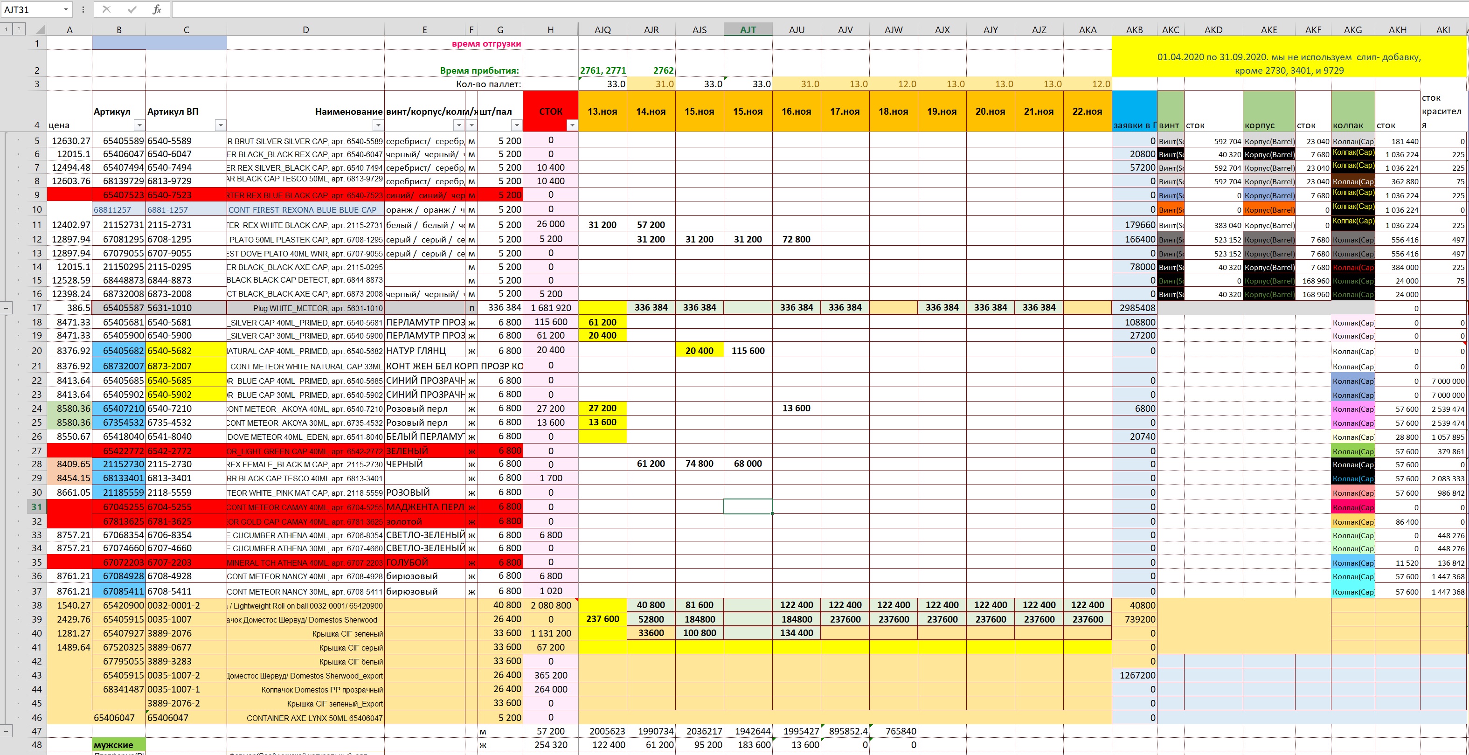Click inside the formula bar

tap(456, 9)
